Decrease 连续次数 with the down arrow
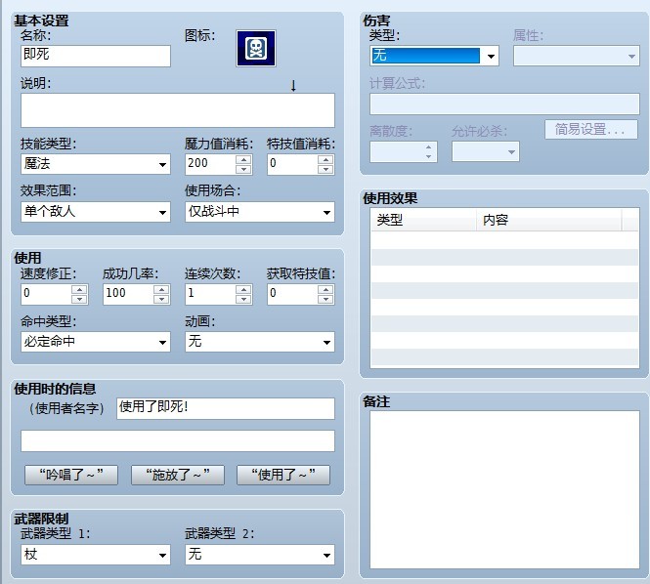This screenshot has height=584, width=650. [243, 299]
